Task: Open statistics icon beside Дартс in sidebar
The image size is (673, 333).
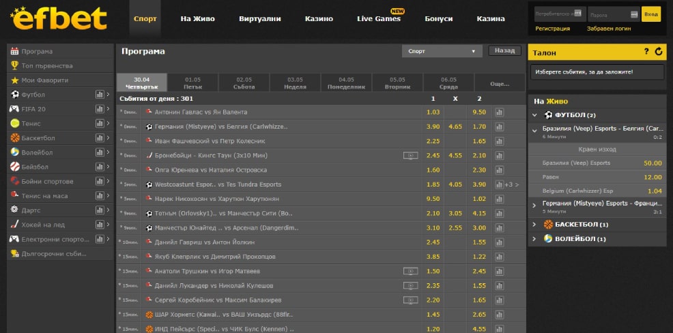Action: [100, 210]
